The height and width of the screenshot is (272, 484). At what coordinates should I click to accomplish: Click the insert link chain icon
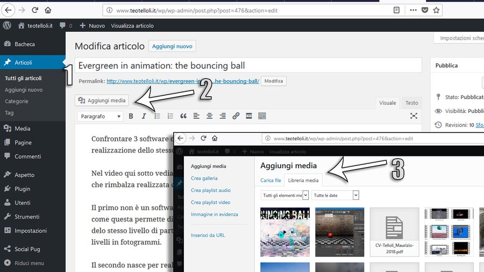coord(236,116)
